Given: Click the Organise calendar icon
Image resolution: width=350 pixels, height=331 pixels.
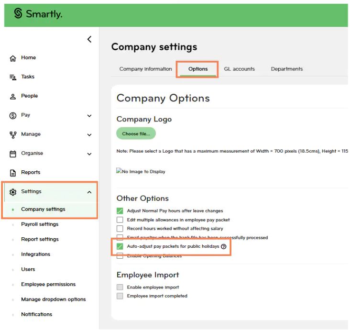Looking at the screenshot, I should (x=13, y=154).
